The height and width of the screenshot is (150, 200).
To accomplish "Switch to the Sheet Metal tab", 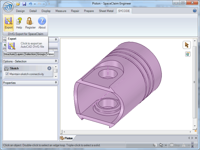I will [x=106, y=11].
